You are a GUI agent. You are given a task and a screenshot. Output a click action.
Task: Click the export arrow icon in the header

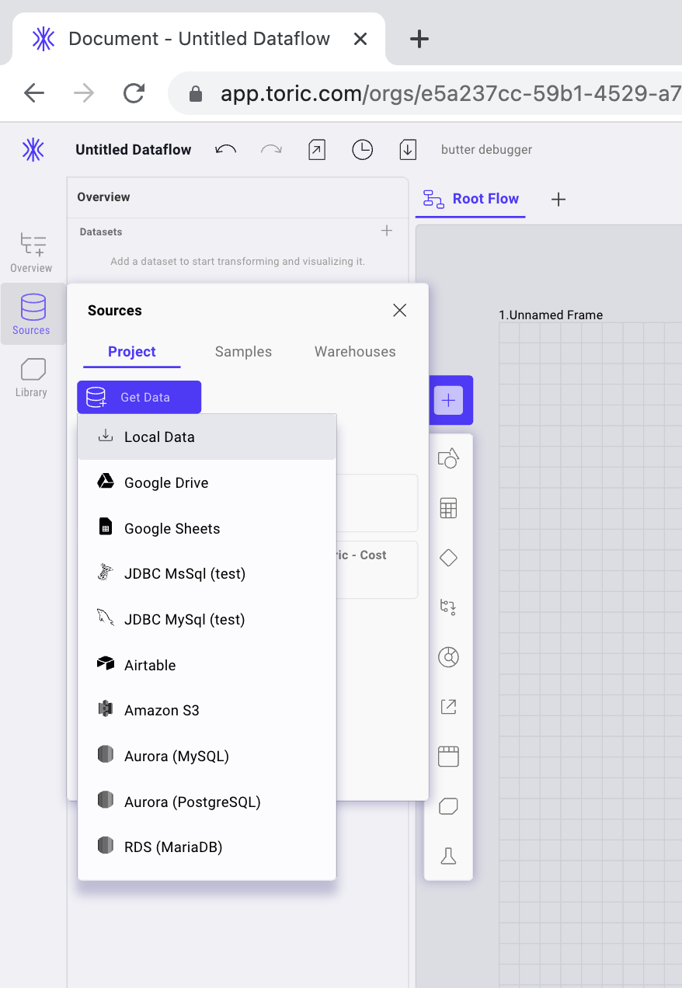click(317, 149)
